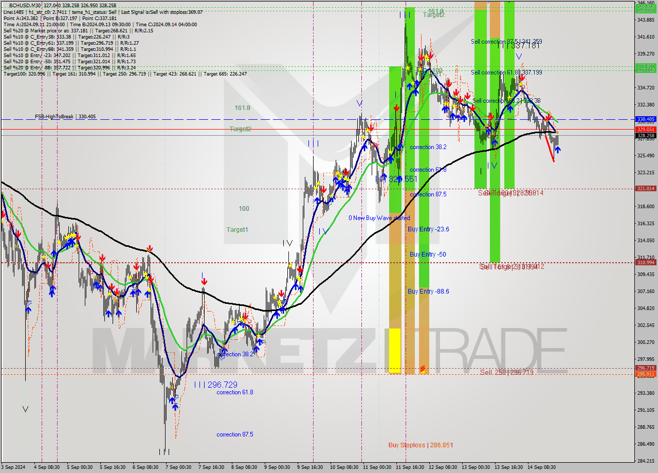Click the 'Line:1485' status info line

tap(103, 12)
